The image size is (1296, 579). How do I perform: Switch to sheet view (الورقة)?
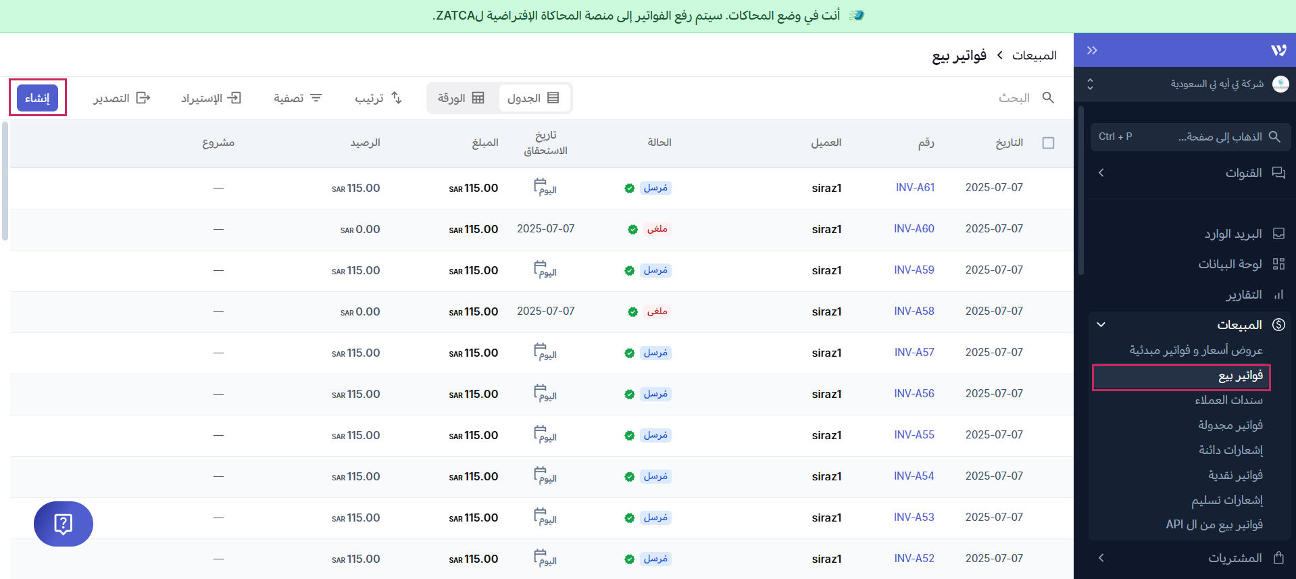pyautogui.click(x=461, y=98)
